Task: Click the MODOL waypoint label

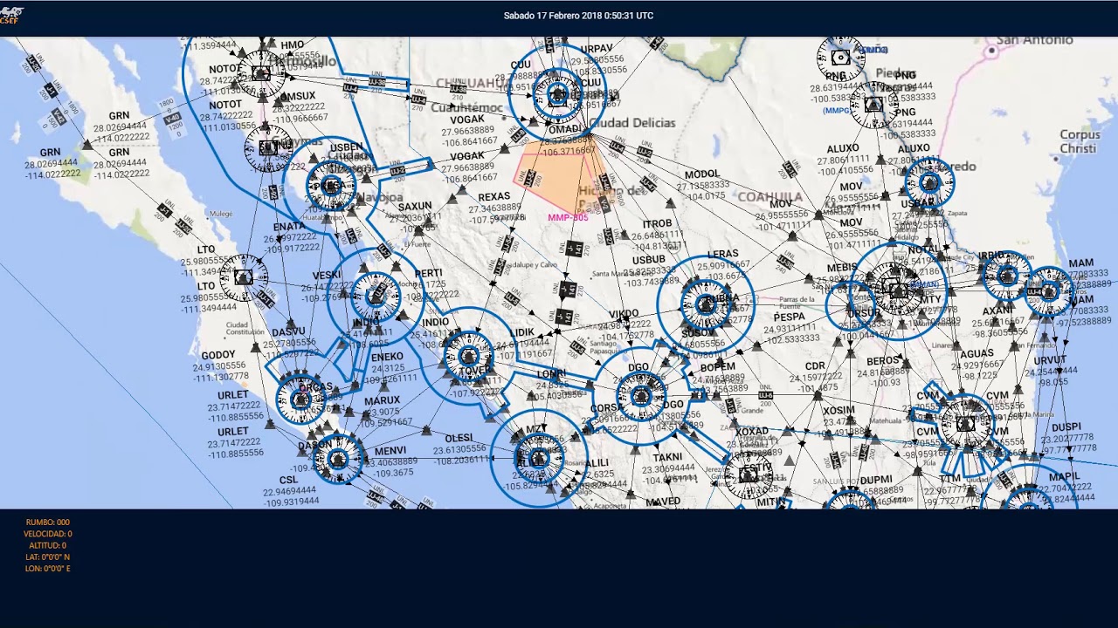Action: click(703, 174)
